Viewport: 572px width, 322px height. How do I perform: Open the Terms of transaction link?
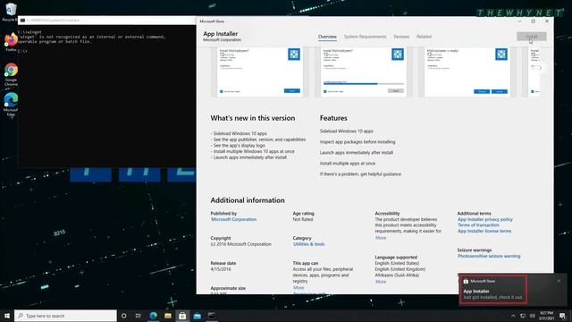point(478,225)
